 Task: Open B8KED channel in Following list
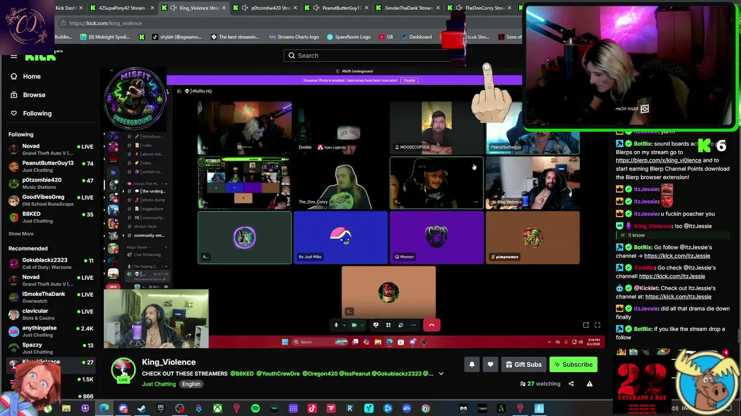[51, 217]
